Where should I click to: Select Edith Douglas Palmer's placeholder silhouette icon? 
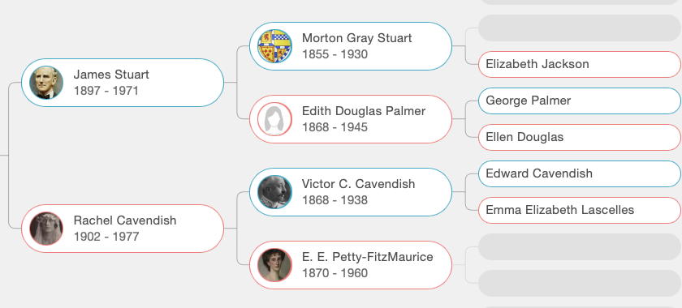coord(274,119)
